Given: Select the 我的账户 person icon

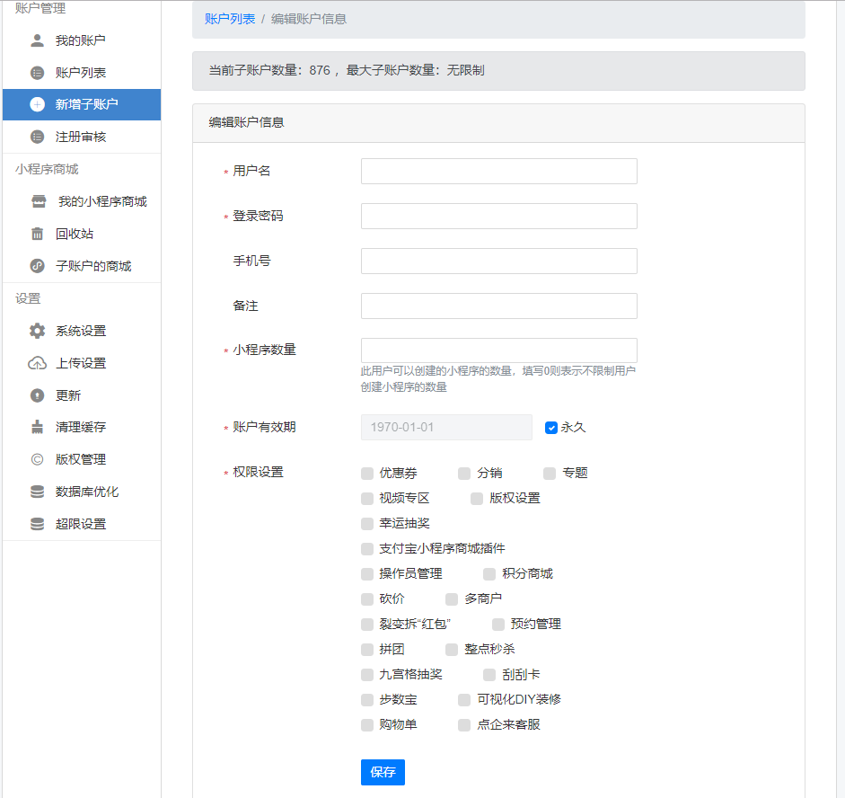Looking at the screenshot, I should tap(36, 40).
